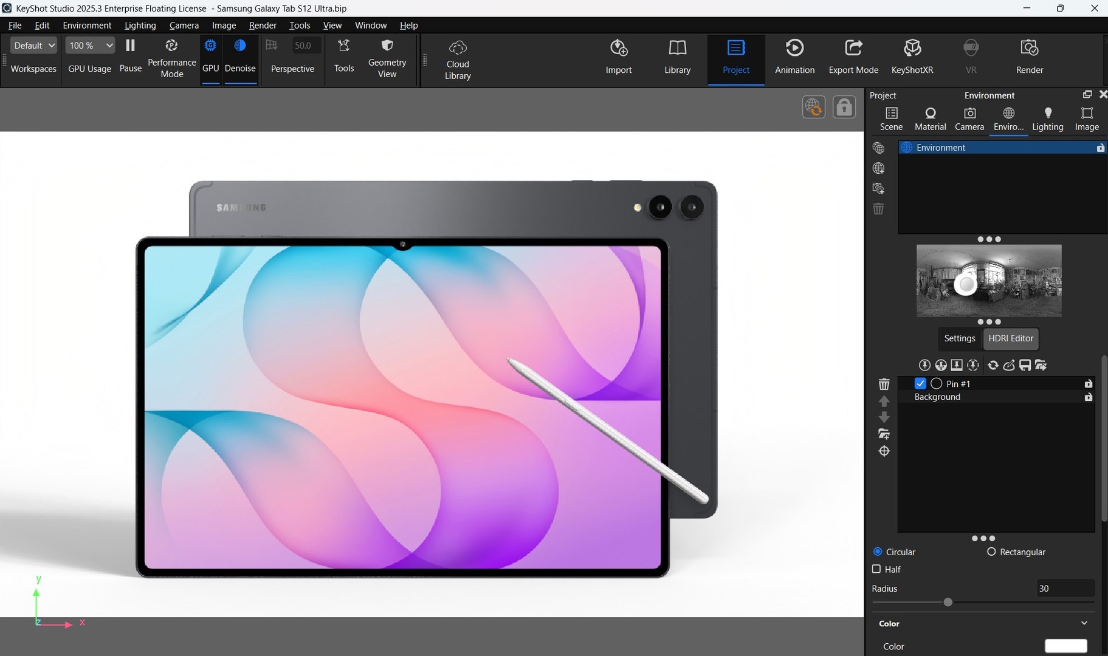Click the target crosshair icon beside pin list
Viewport: 1108px width, 656px height.
pos(884,451)
